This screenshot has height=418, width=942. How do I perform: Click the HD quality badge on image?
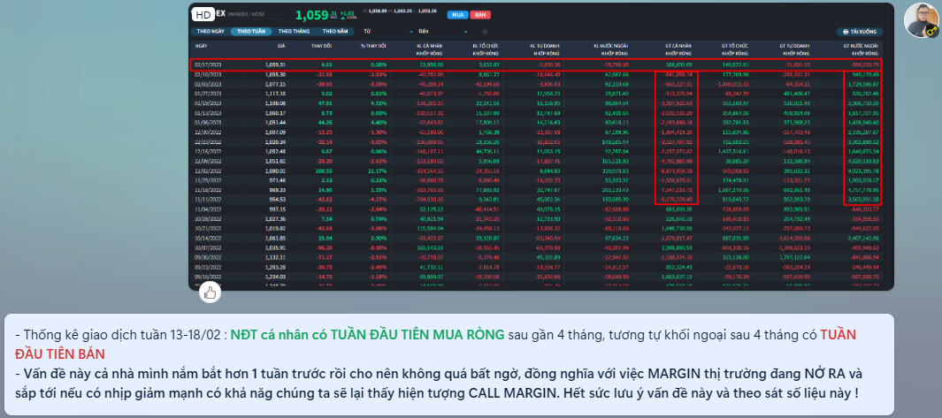[203, 14]
